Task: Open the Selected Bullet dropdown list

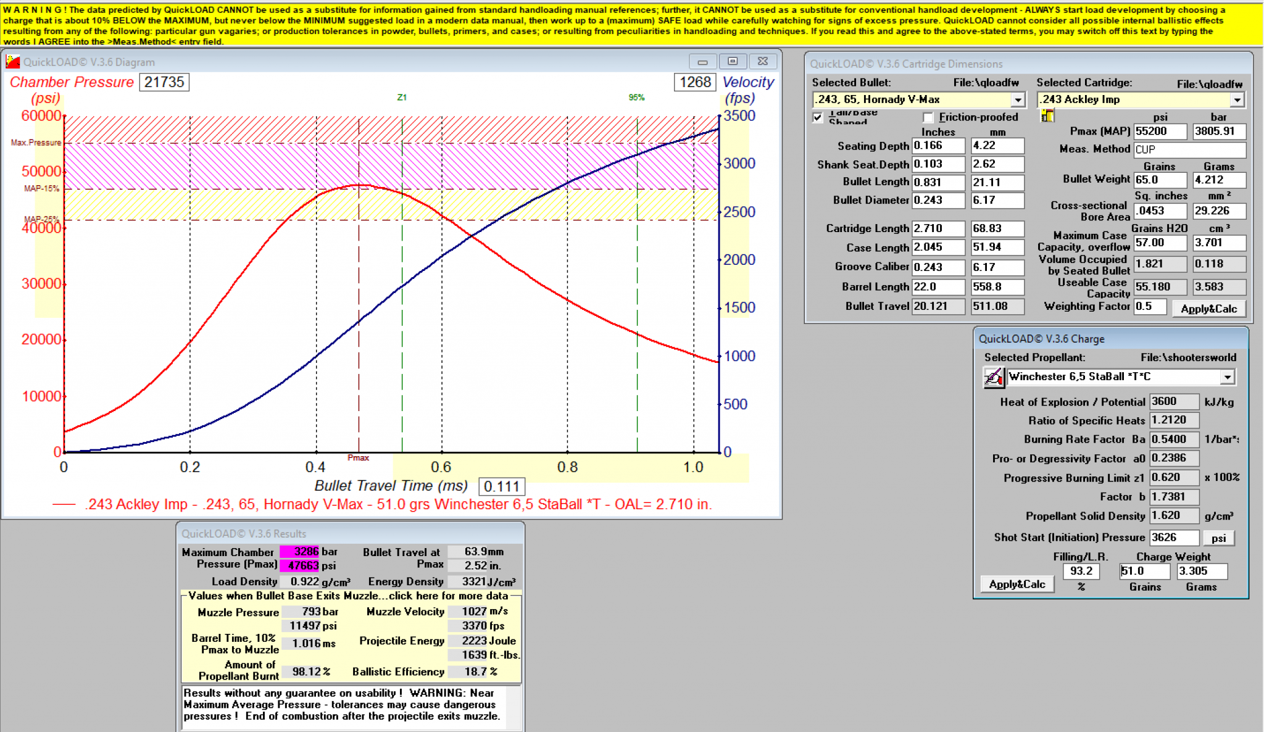Action: point(1018,99)
